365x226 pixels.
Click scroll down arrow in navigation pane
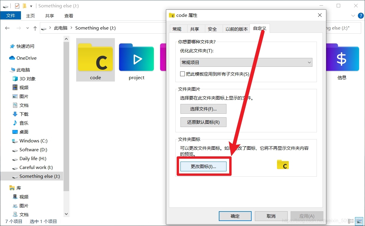coord(66,214)
